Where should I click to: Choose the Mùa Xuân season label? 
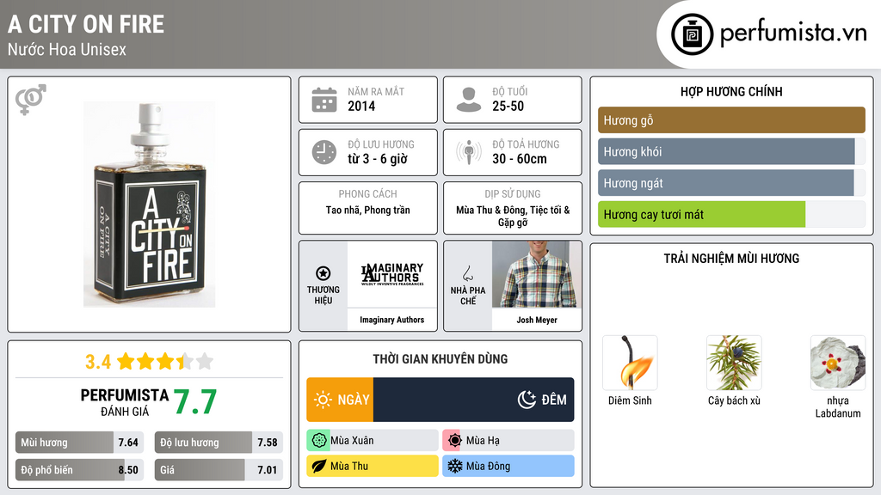[352, 441]
